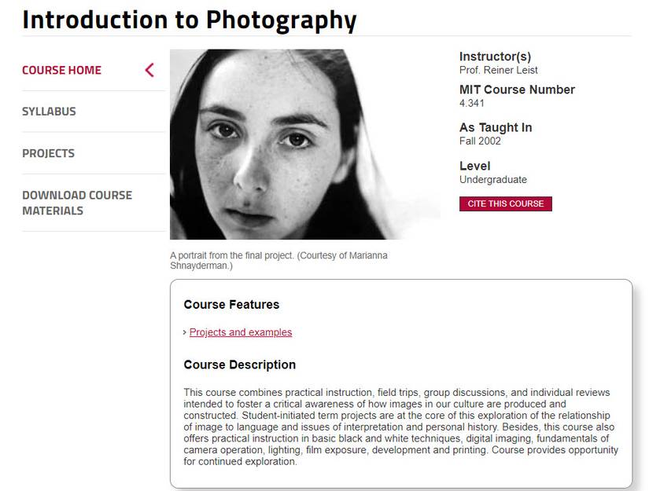Open the Syllabus section
Image resolution: width=649 pixels, height=491 pixels.
tap(49, 111)
